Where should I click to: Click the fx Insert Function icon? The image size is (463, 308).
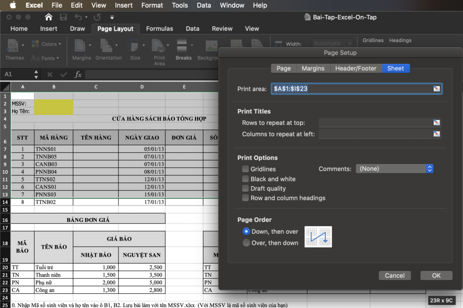(78, 75)
